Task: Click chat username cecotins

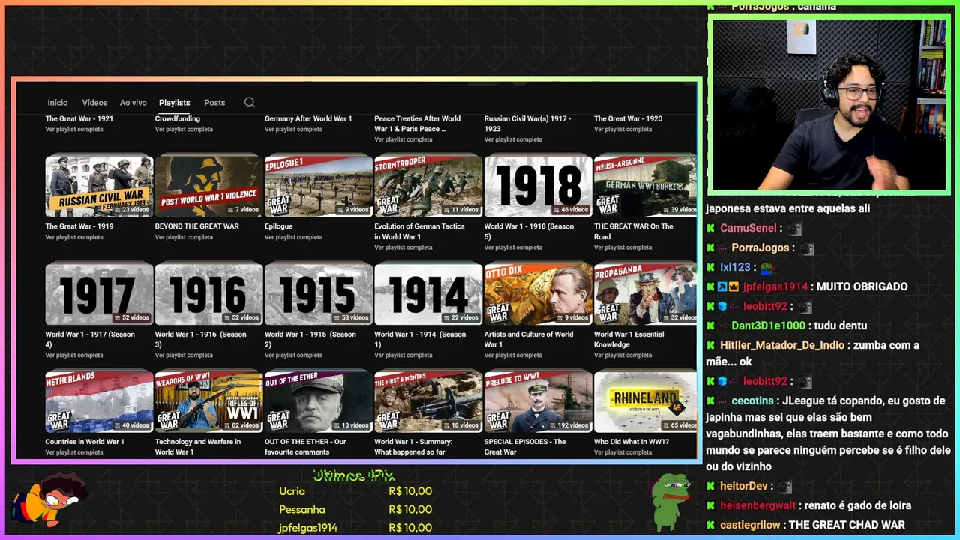Action: [x=754, y=400]
